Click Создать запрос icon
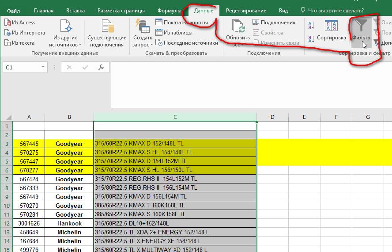Viewport: 392px width, 252px height. click(143, 26)
